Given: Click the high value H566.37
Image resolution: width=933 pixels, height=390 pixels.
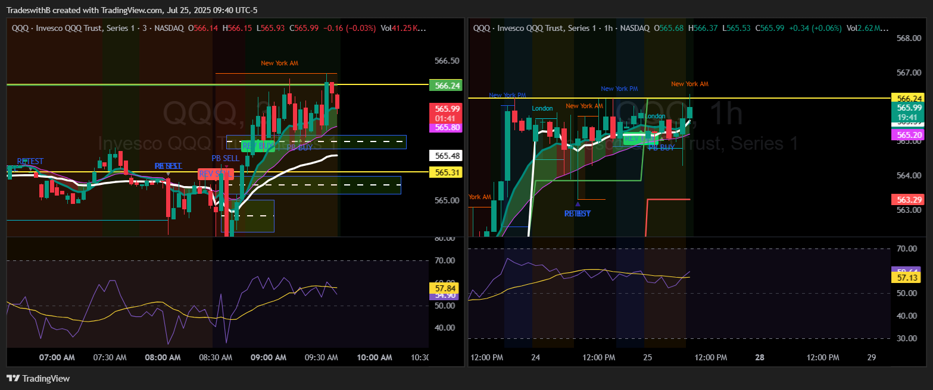Looking at the screenshot, I should (x=702, y=28).
